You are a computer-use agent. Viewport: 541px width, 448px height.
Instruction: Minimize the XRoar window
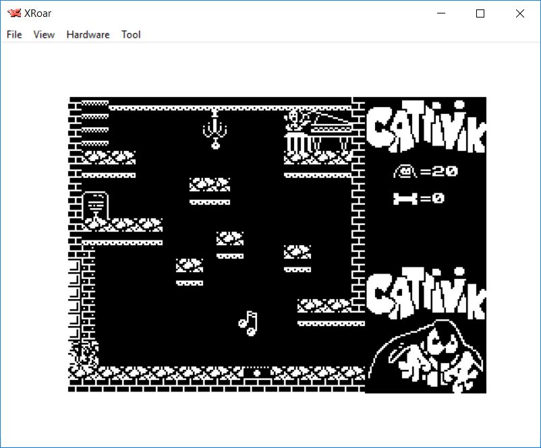click(442, 13)
